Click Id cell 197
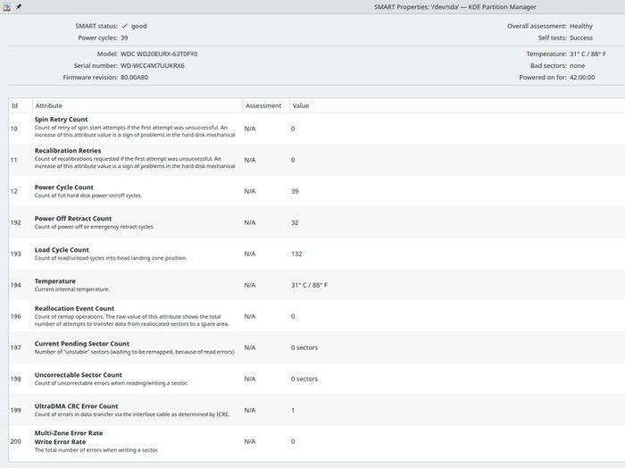Image resolution: width=625 pixels, height=468 pixels. (15, 347)
